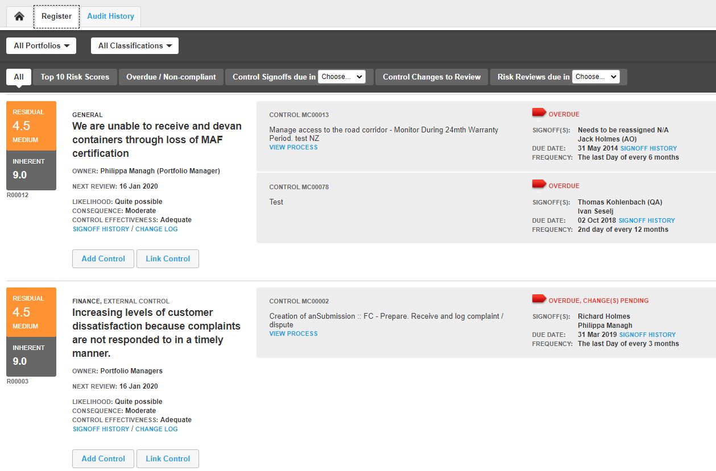Go to the home icon tab

(x=19, y=16)
